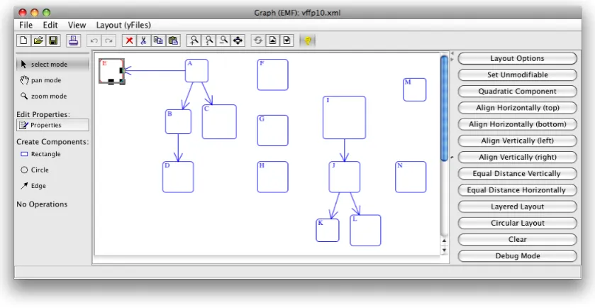Click the copy icon in toolbar
The height and width of the screenshot is (308, 595).
pos(158,40)
